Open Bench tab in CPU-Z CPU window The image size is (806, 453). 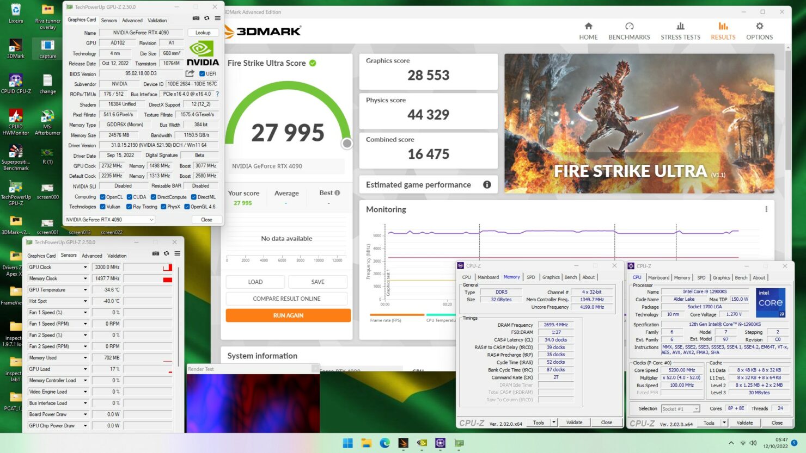(x=741, y=278)
